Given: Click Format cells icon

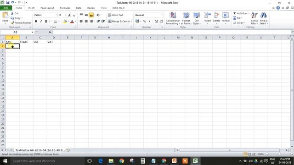Looking at the screenshot, I should [x=226, y=15].
